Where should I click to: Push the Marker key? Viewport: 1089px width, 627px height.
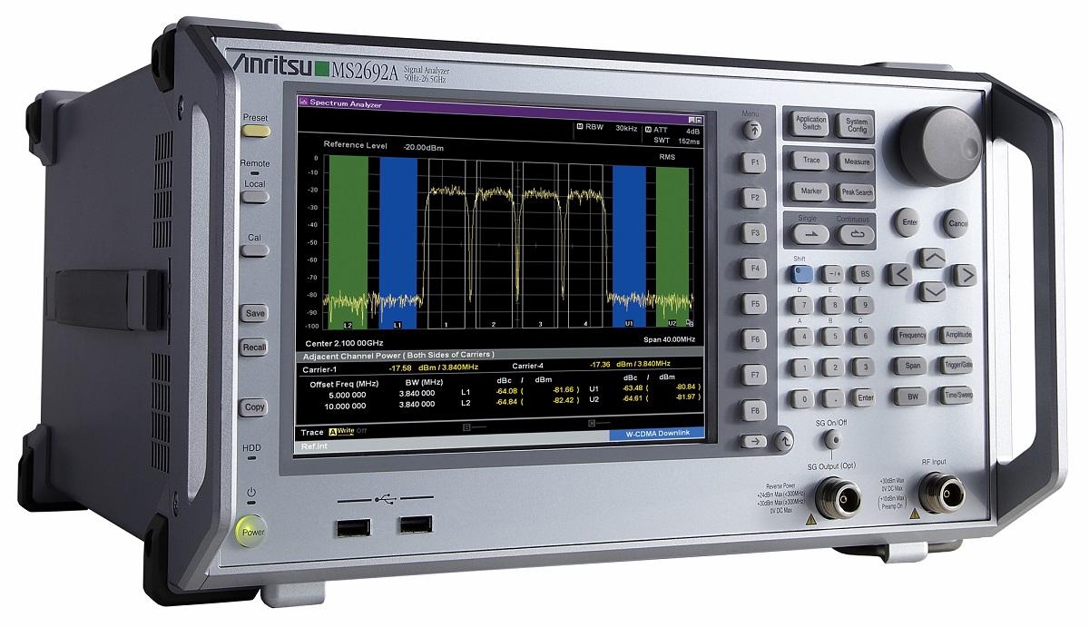[810, 191]
